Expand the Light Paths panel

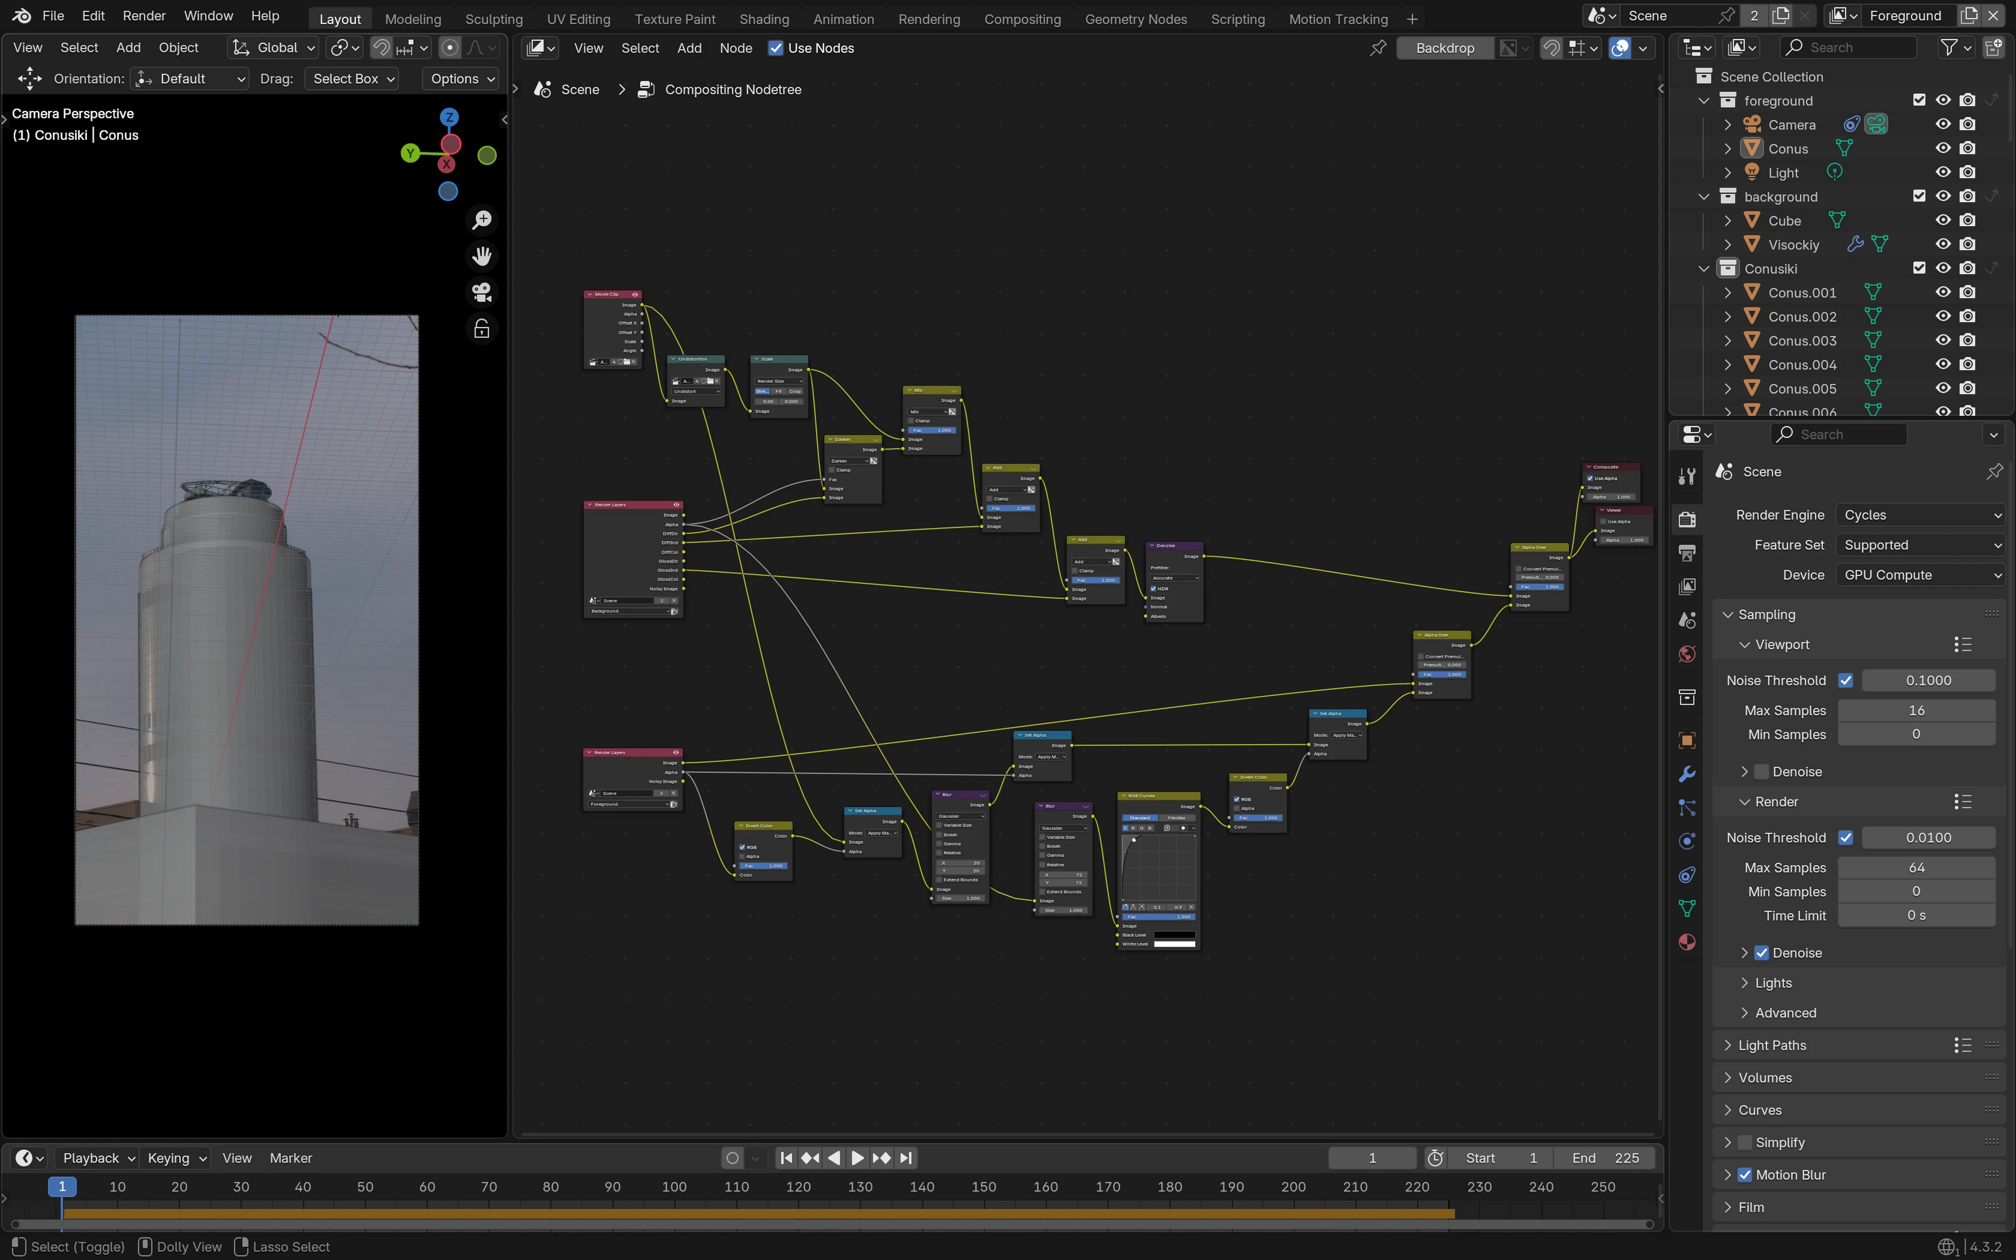[x=1772, y=1045]
